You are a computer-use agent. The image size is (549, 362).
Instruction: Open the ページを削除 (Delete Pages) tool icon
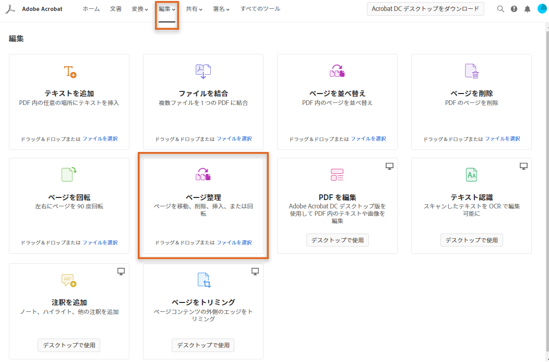click(x=471, y=72)
